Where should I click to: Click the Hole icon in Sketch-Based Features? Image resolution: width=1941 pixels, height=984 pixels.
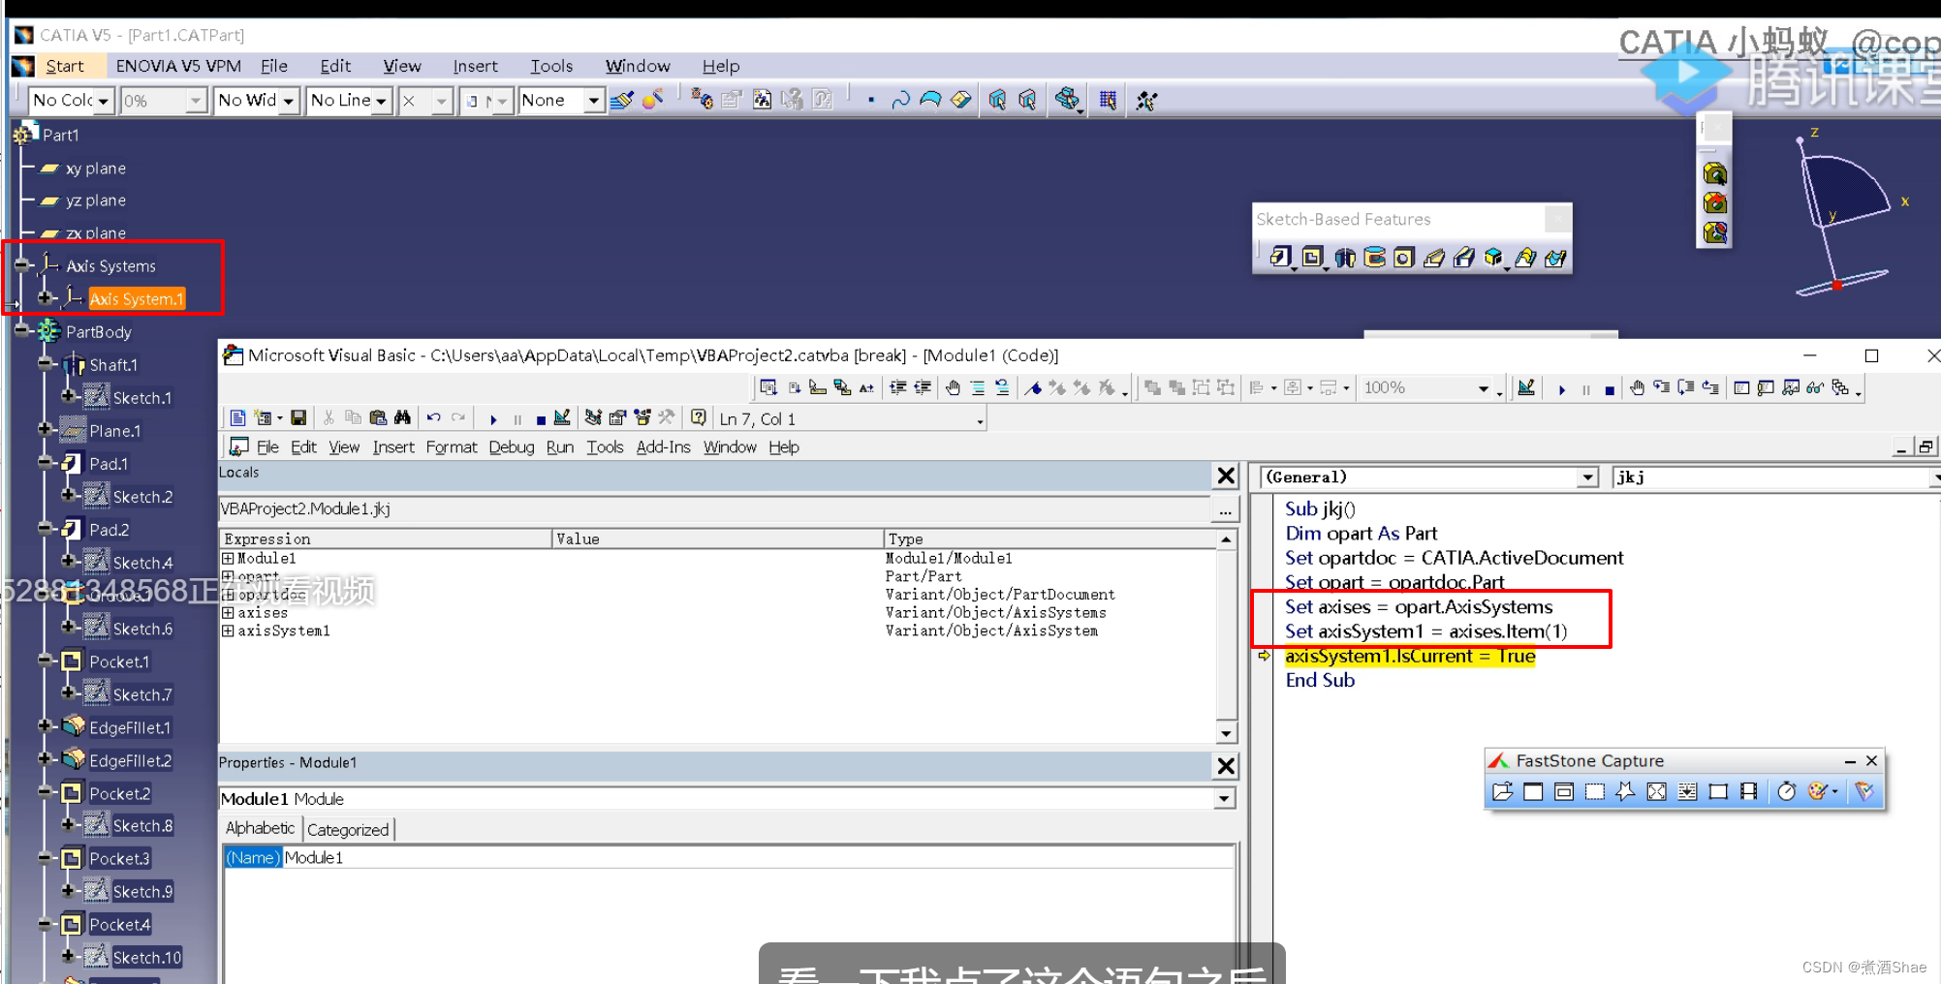point(1403,257)
